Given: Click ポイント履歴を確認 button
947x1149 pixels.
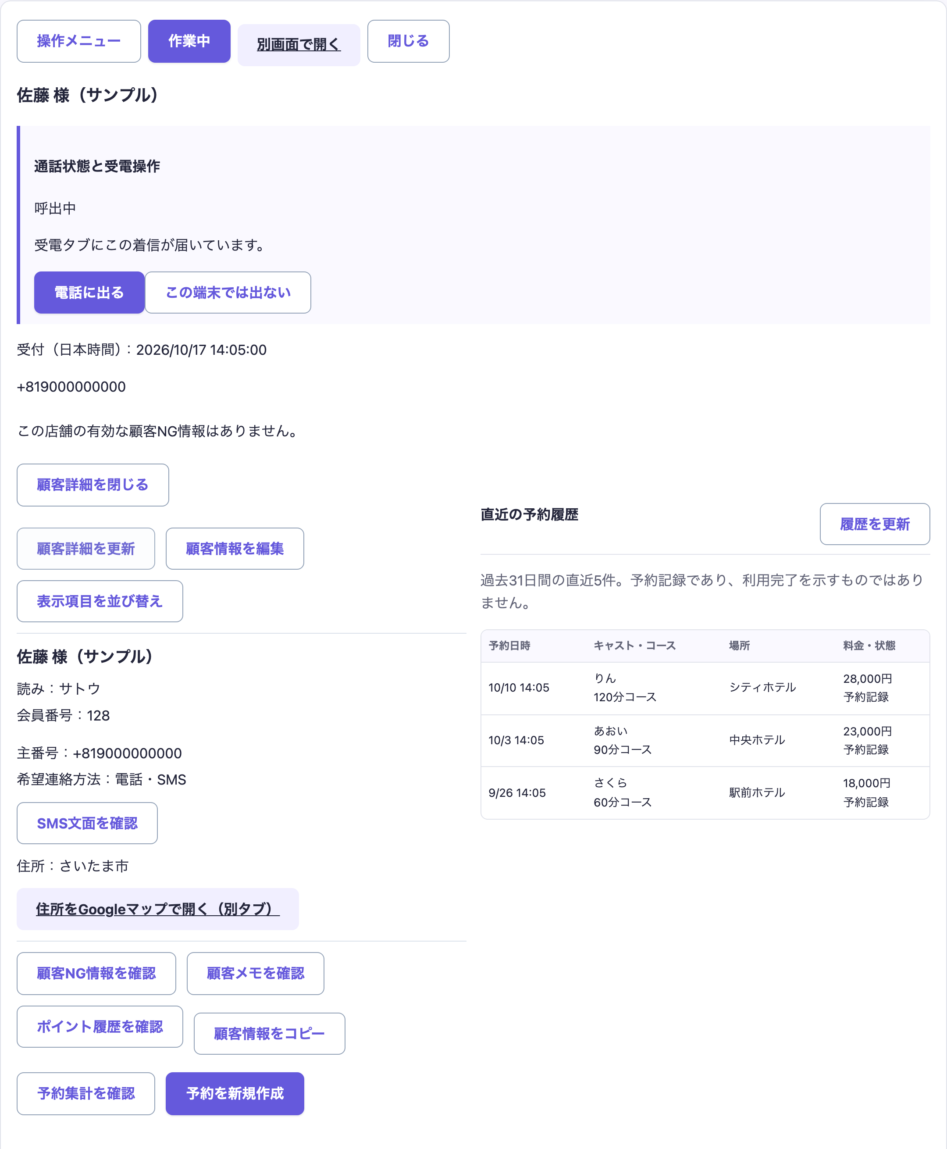Looking at the screenshot, I should [100, 1027].
